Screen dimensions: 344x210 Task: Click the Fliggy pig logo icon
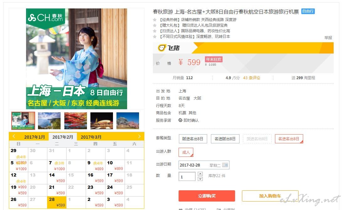coord(162,48)
